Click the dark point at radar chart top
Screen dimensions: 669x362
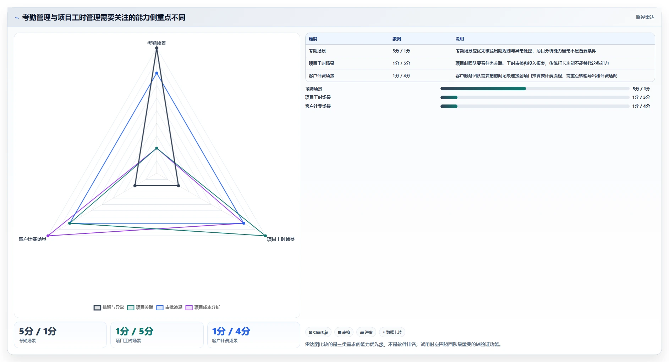coord(157,48)
